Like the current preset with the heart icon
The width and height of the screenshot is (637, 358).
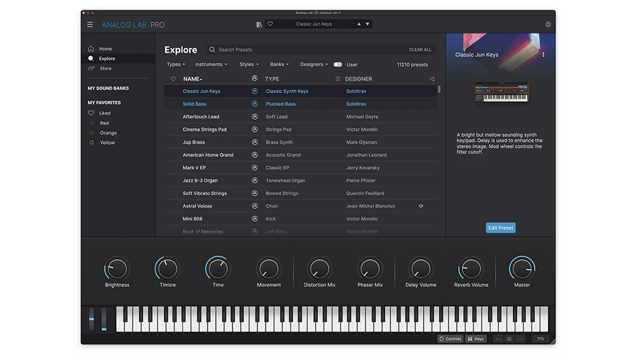click(270, 24)
